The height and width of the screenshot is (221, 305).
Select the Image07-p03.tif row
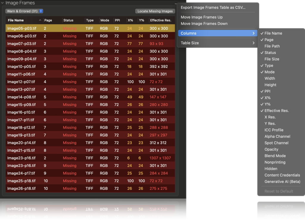(90, 44)
